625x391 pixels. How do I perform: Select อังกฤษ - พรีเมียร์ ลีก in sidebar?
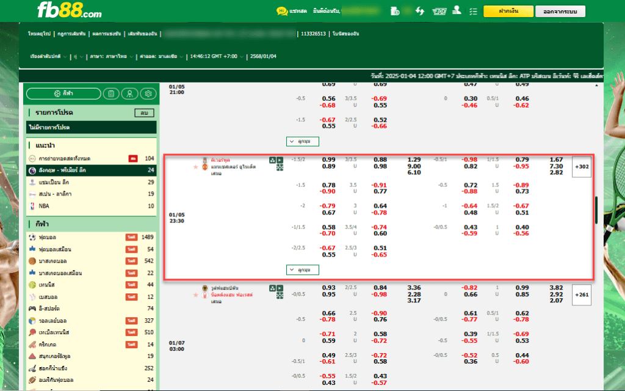click(92, 170)
